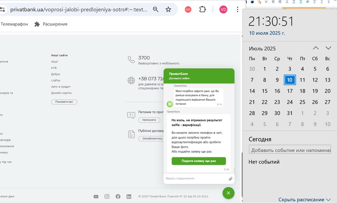Screen dimensions: 337x203
Task: Open the red infinity extension icon
Action: tap(188, 9)
